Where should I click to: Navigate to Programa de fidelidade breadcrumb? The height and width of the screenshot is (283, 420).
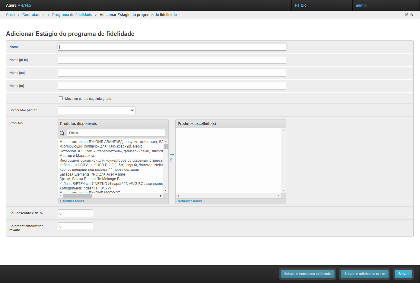[x=72, y=15]
